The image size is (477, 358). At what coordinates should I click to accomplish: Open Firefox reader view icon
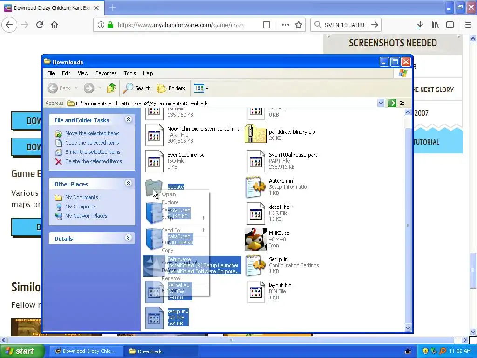266,25
